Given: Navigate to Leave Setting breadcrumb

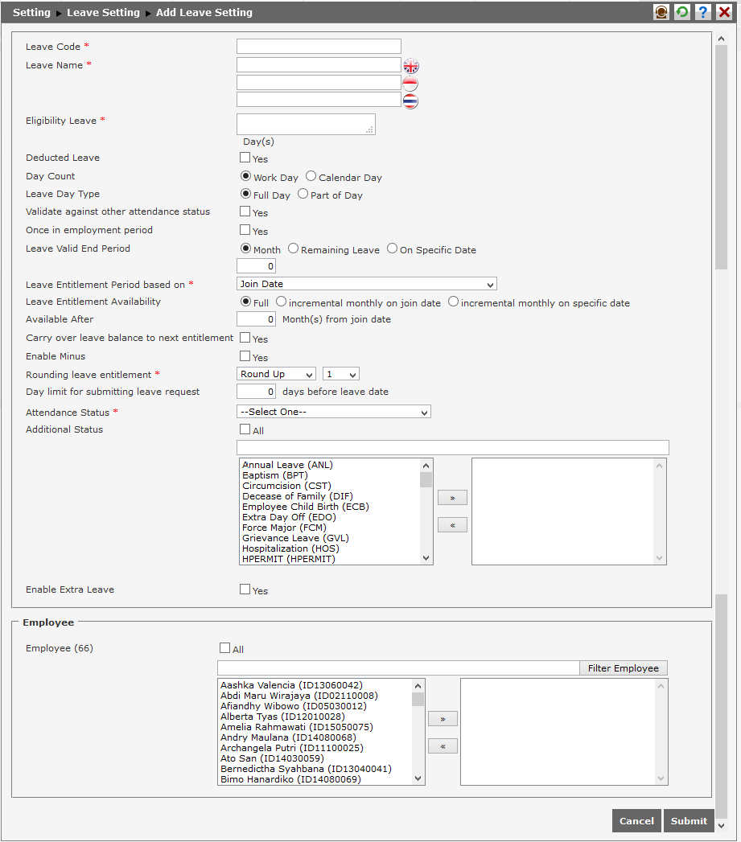Looking at the screenshot, I should (x=103, y=12).
